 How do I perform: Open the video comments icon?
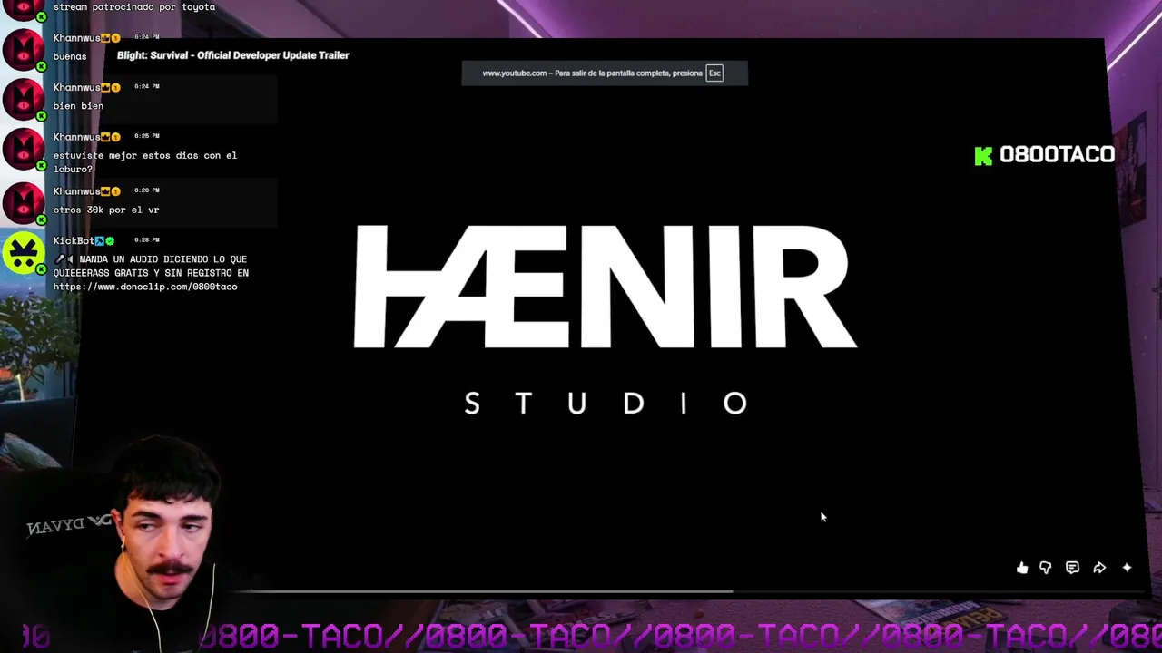1072,568
